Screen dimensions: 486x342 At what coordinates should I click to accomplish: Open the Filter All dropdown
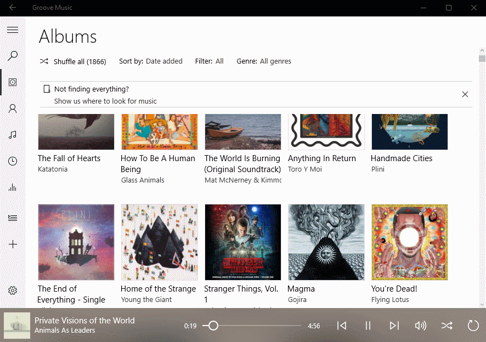[209, 61]
